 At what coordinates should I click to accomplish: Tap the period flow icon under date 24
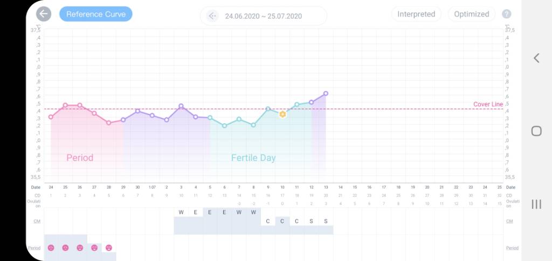point(51,248)
